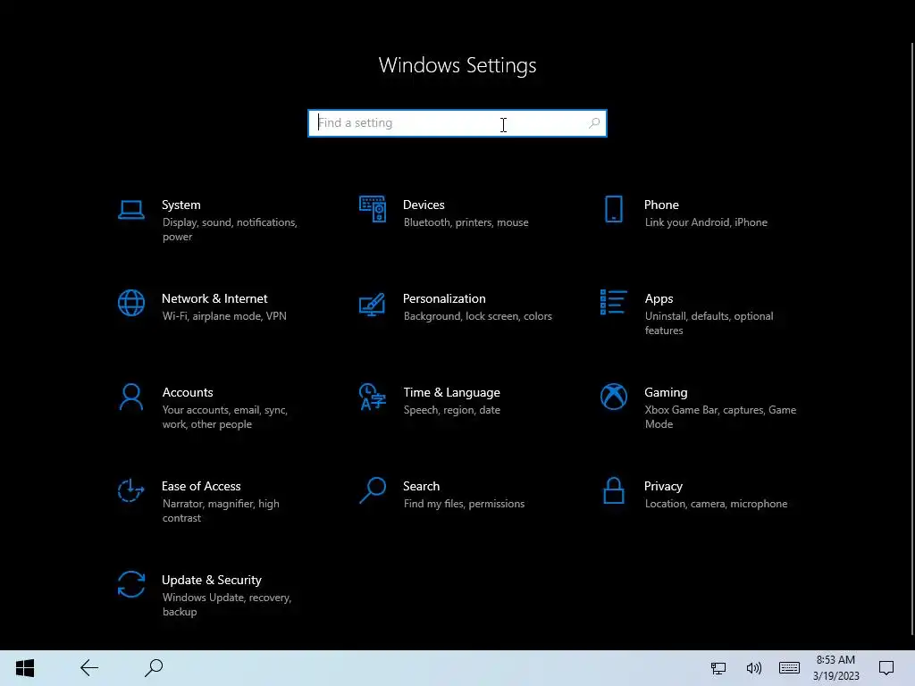This screenshot has width=915, height=686.
Task: Click the network tray icon
Action: (x=718, y=668)
